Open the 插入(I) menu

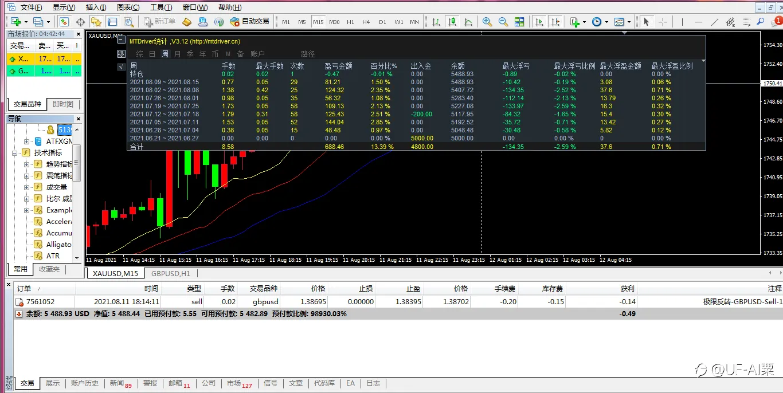pyautogui.click(x=96, y=7)
